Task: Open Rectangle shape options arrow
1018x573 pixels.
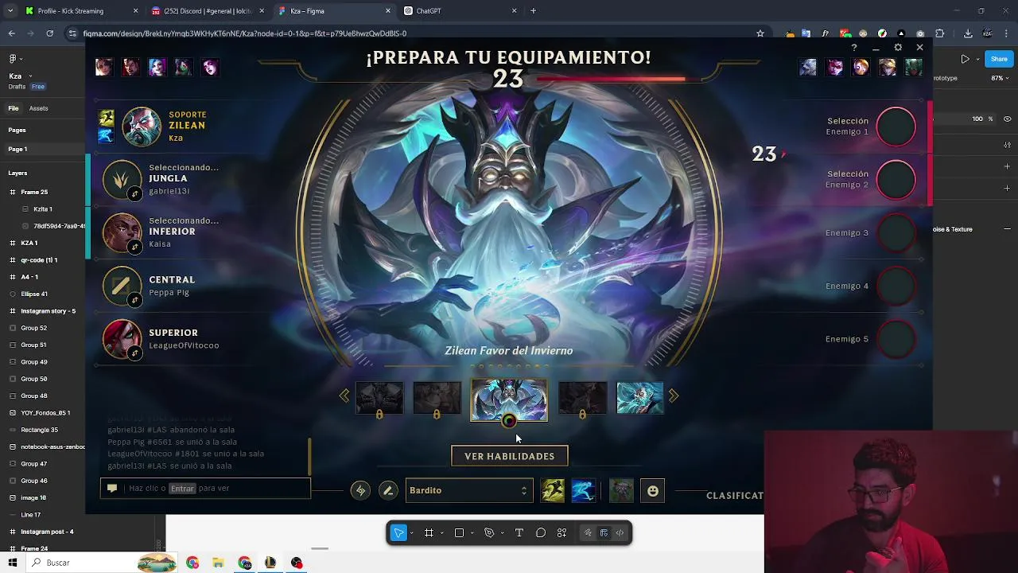Action: 472,533
